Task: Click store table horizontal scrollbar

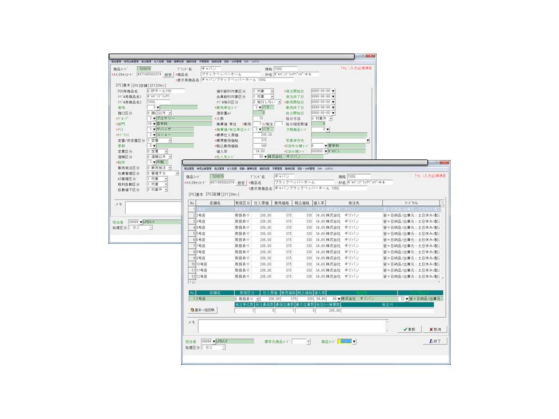Action: point(314,282)
